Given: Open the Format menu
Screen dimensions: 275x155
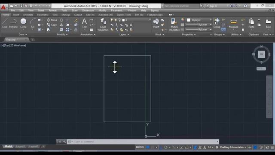Looking at the screenshot, I should (x=52, y=10).
